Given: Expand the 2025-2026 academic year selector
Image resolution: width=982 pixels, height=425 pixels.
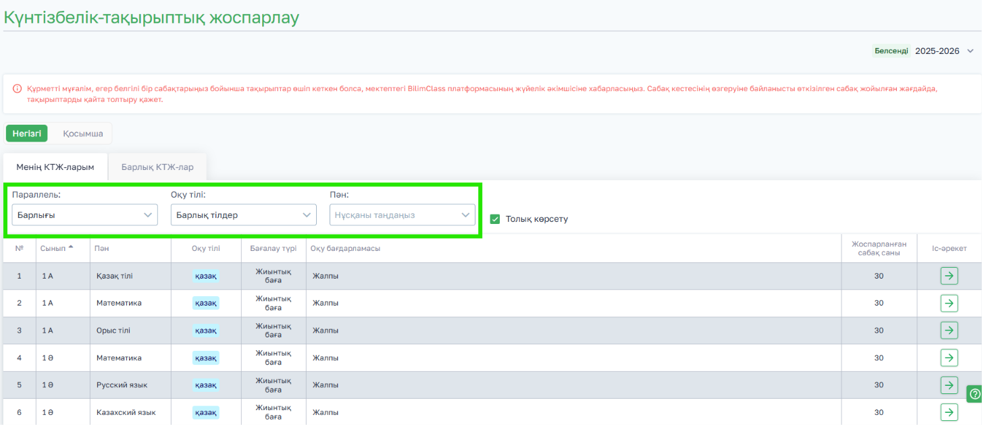Looking at the screenshot, I should point(944,51).
